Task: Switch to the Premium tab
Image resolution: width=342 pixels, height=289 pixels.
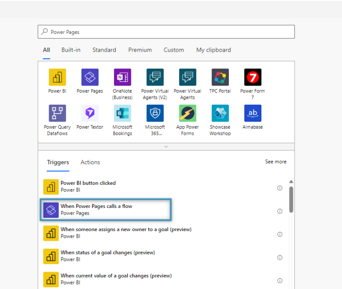Action: (x=140, y=50)
